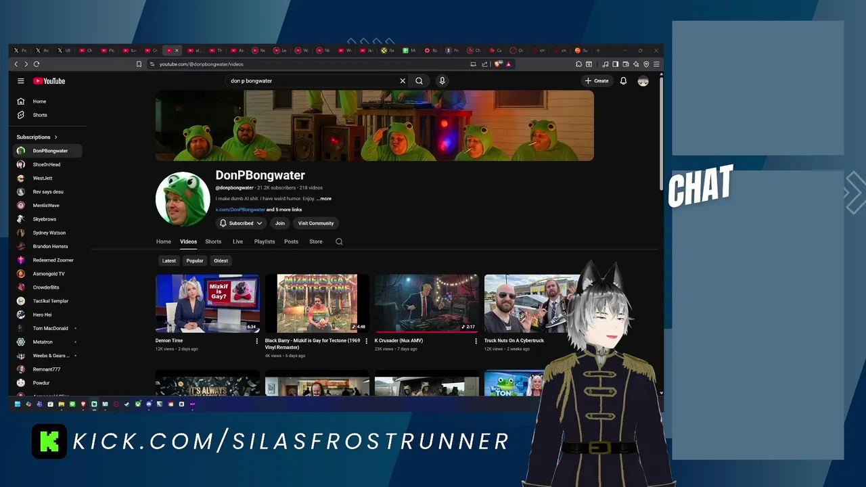Image resolution: width=866 pixels, height=487 pixels.
Task: Reload the page in browser
Action: pos(36,64)
